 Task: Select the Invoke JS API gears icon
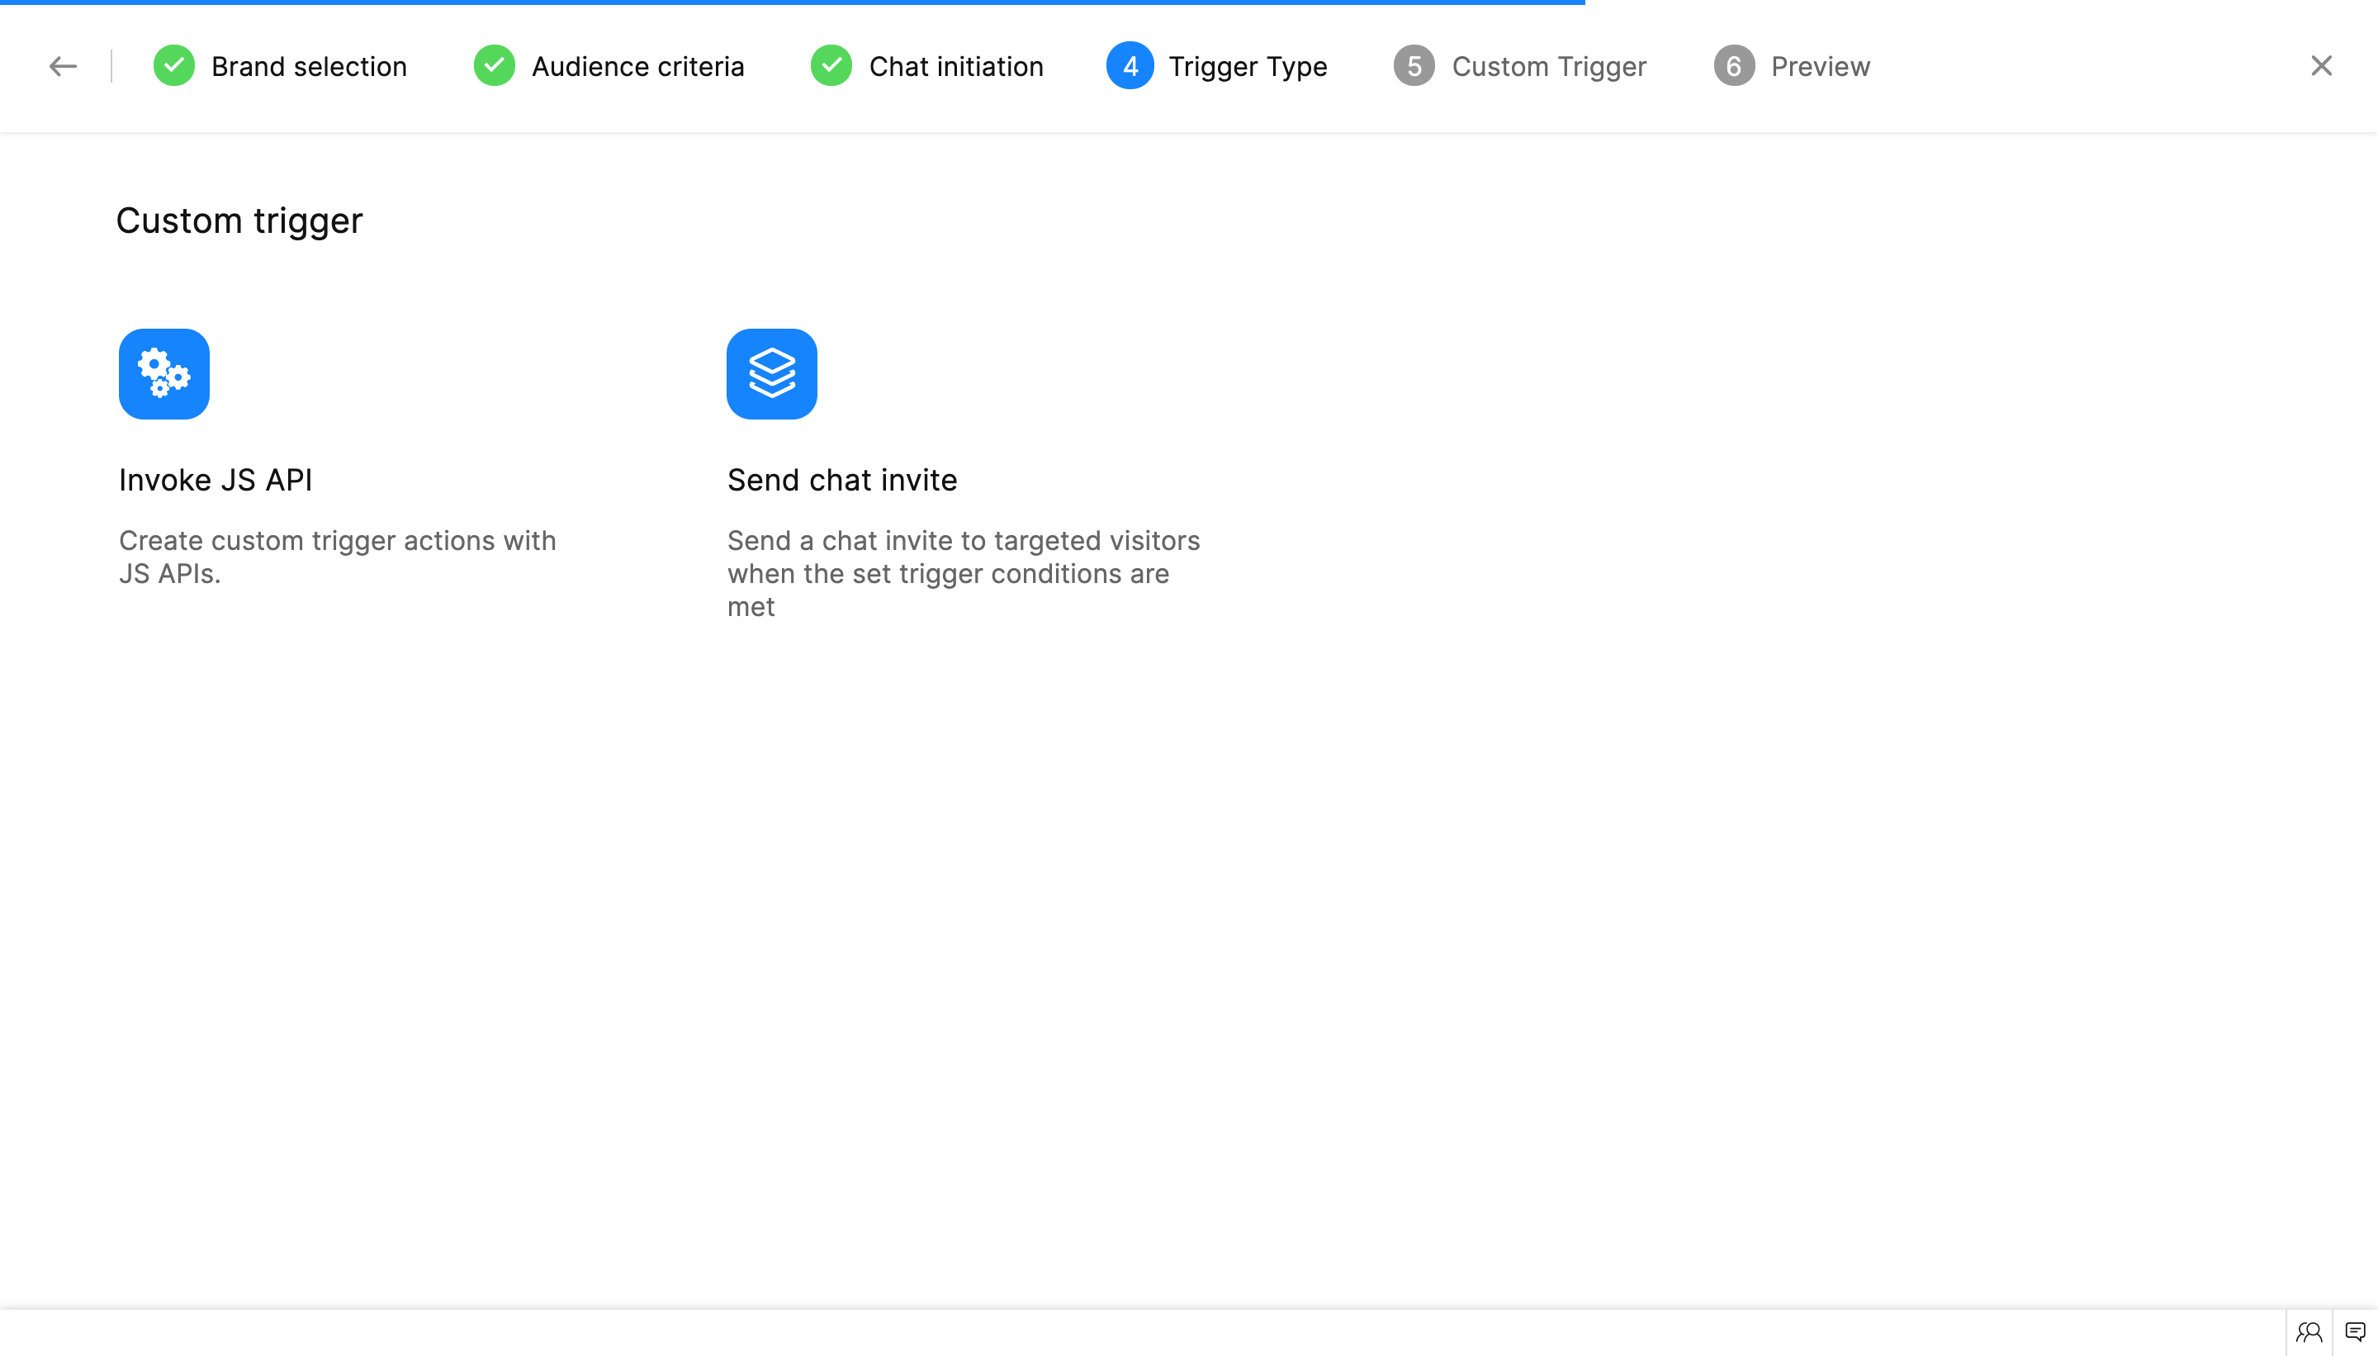(x=163, y=373)
